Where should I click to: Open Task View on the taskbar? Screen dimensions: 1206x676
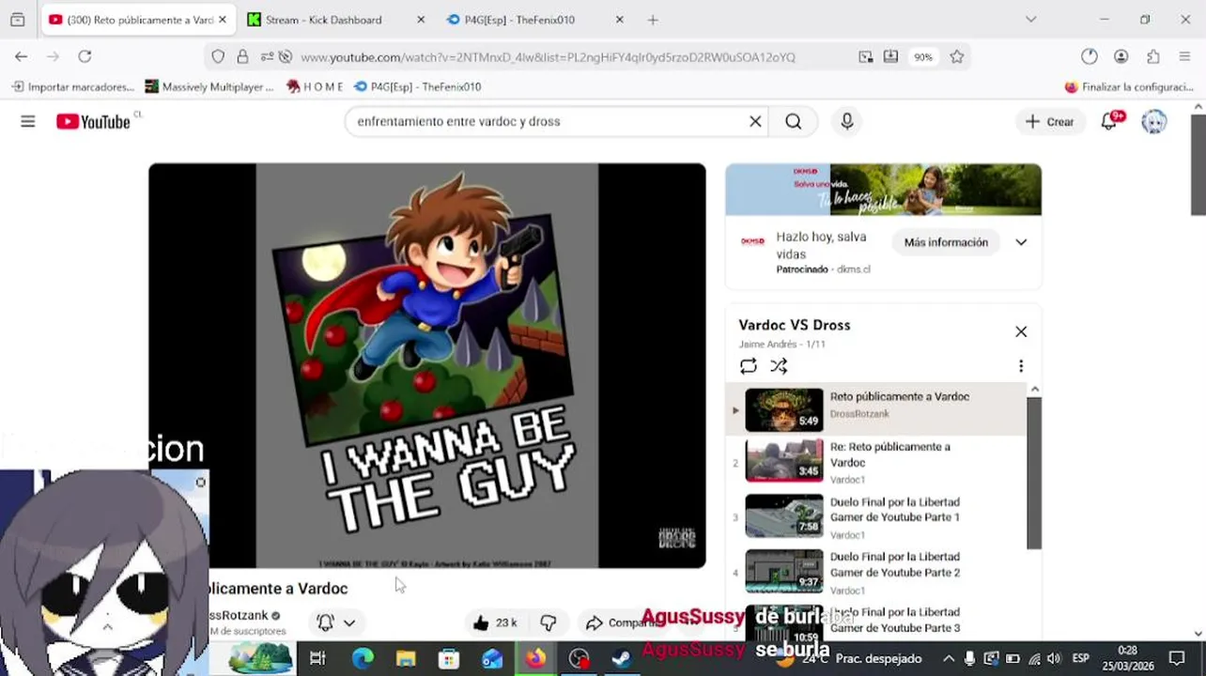[x=317, y=658]
